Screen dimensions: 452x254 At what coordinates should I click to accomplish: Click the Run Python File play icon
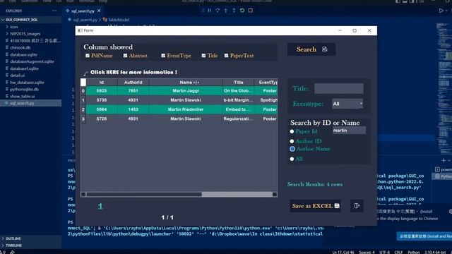(x=441, y=11)
